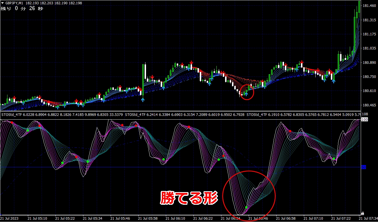Click the blue 50 level marker on the stochastic scale
The image size is (378, 222).
click(x=364, y=167)
